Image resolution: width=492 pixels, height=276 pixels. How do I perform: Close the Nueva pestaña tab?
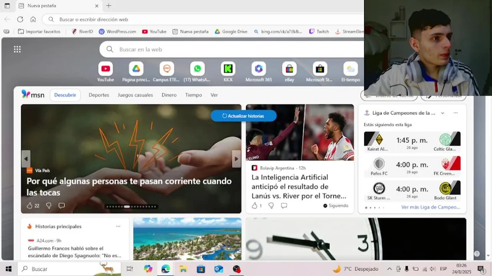(97, 6)
